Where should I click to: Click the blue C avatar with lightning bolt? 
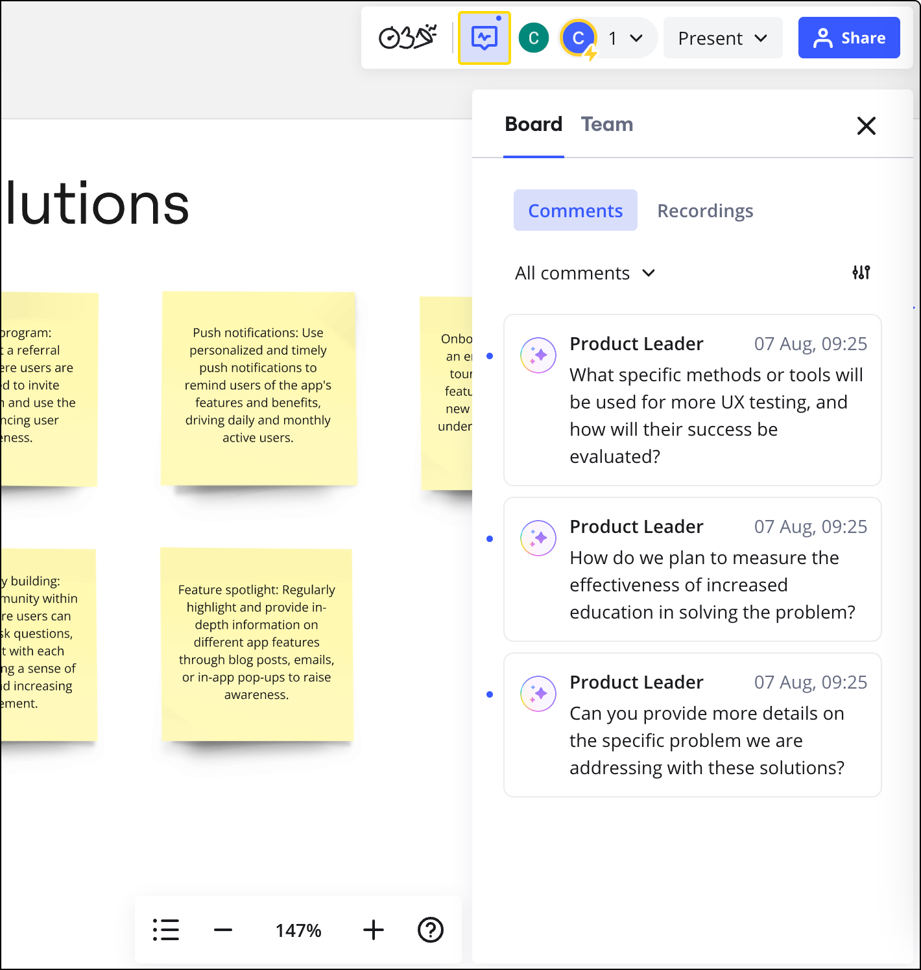[x=579, y=39]
